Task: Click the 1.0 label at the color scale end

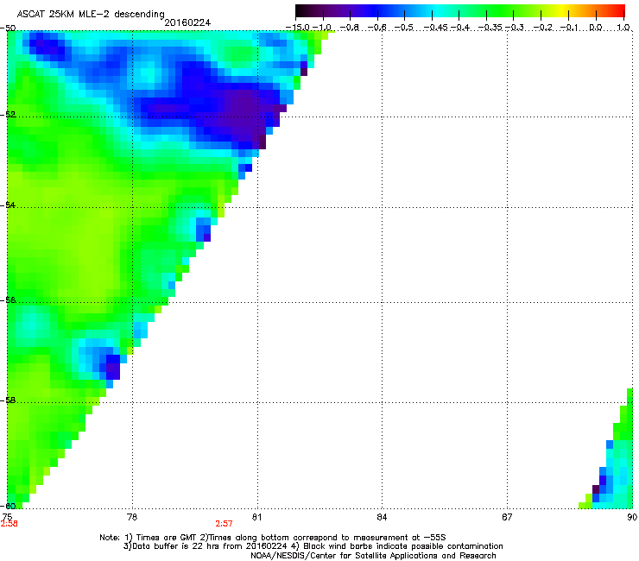Action: [x=623, y=28]
